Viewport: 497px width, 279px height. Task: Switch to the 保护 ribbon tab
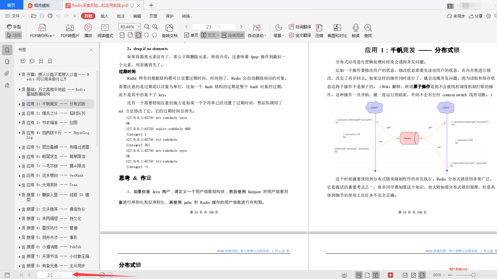pos(170,16)
